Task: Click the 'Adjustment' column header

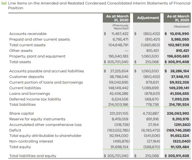Action: (x=148, y=18)
